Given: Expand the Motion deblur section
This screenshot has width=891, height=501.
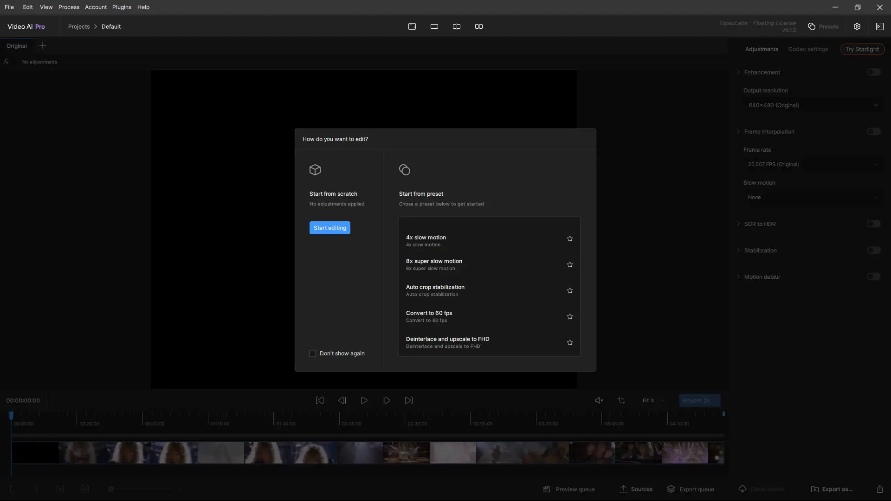Looking at the screenshot, I should (x=738, y=277).
